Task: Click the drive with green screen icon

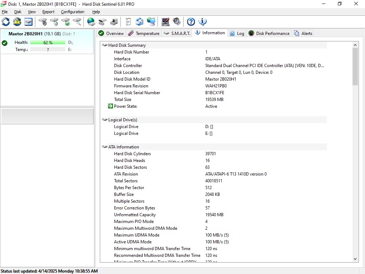Action: click(114, 22)
